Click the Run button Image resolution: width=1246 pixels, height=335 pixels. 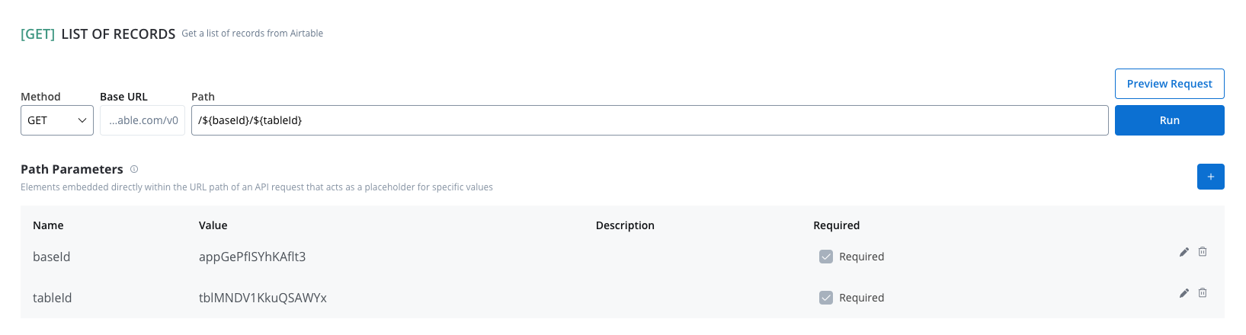pyautogui.click(x=1170, y=120)
